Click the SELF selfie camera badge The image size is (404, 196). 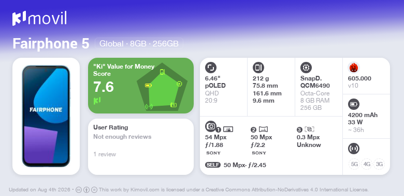tap(213, 165)
